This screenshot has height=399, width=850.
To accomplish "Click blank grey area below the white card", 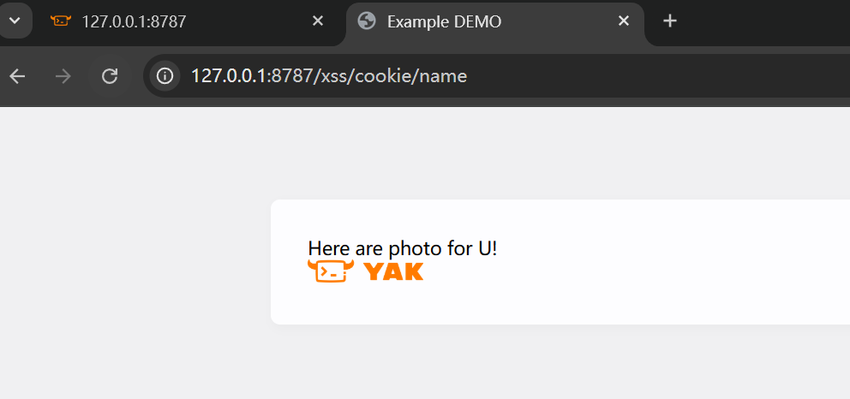I will [514, 364].
